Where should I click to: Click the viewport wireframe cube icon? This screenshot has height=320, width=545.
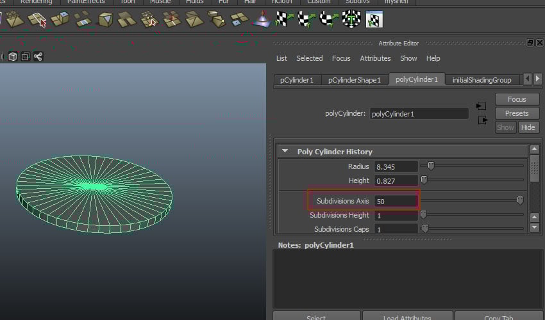point(13,56)
